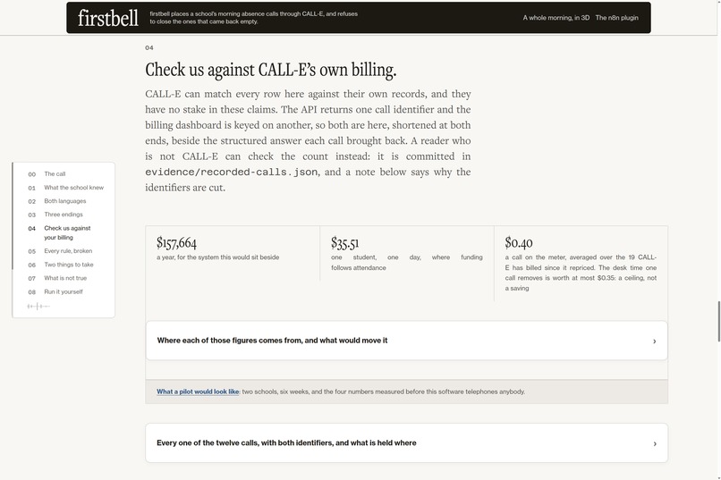The image size is (721, 480).
Task: Click heading "Check us against CALL-E's own billing."
Action: coord(271,70)
